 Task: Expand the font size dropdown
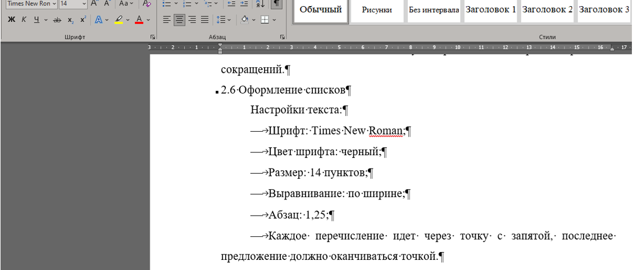coord(84,4)
